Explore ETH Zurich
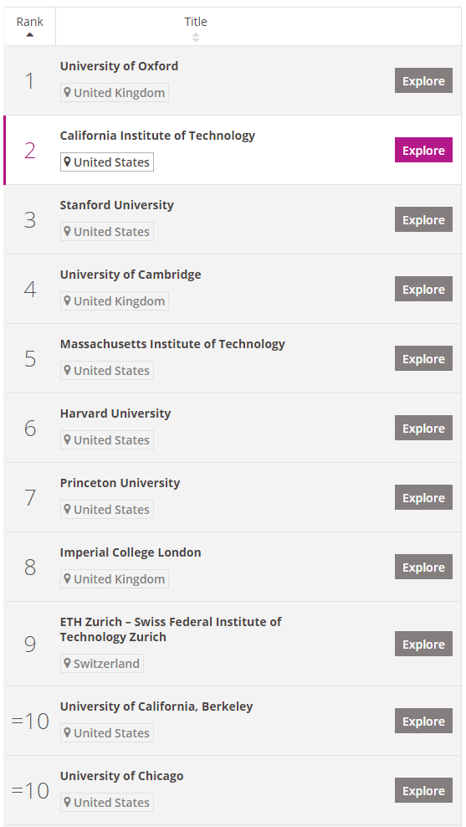This screenshot has height=827, width=466. 423,644
